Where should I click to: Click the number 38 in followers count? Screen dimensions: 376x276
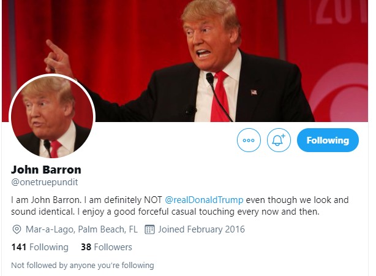[86, 247]
